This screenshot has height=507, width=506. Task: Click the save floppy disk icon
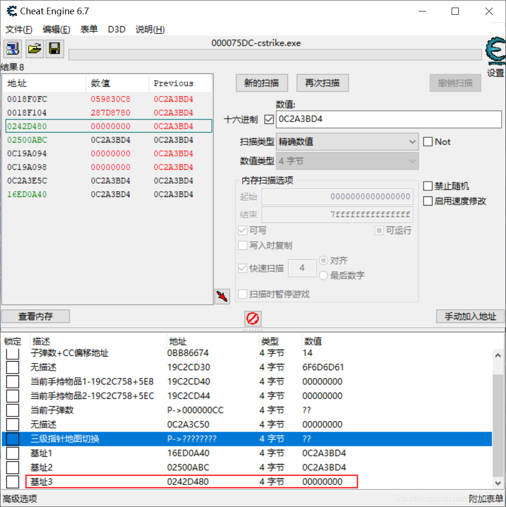tap(55, 49)
